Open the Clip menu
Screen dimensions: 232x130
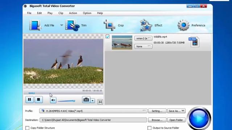(61, 13)
